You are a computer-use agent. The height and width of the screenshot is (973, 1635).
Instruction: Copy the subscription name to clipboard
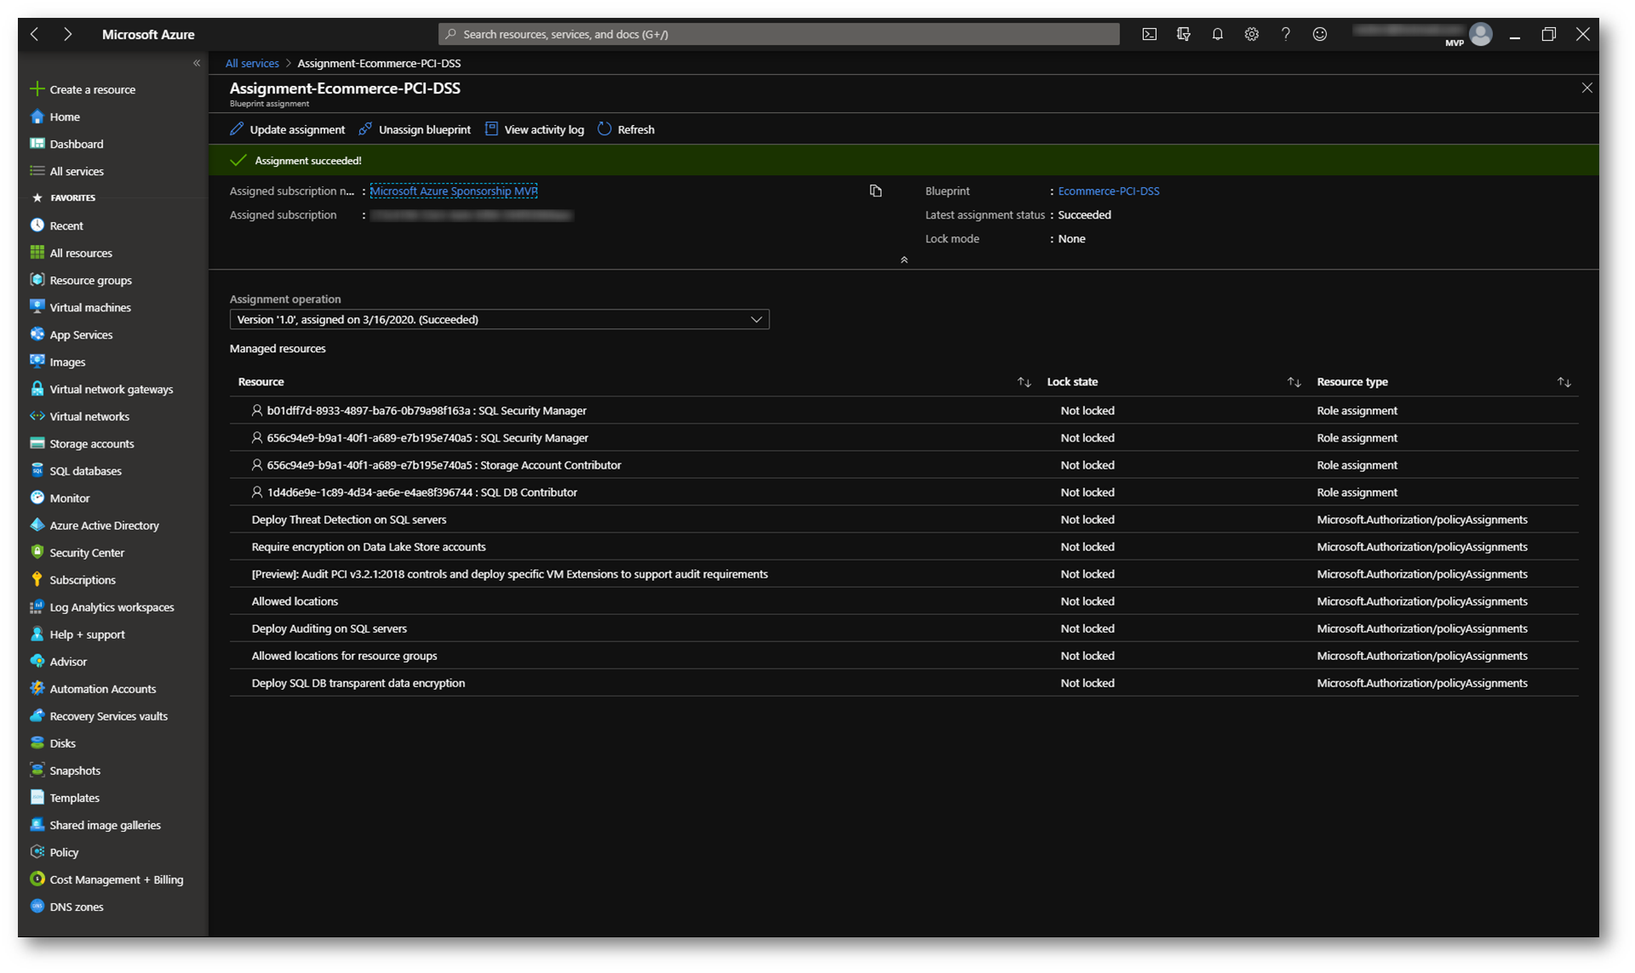click(876, 191)
